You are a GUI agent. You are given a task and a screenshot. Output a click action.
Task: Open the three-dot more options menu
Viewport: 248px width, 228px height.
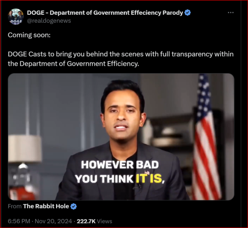(x=231, y=12)
